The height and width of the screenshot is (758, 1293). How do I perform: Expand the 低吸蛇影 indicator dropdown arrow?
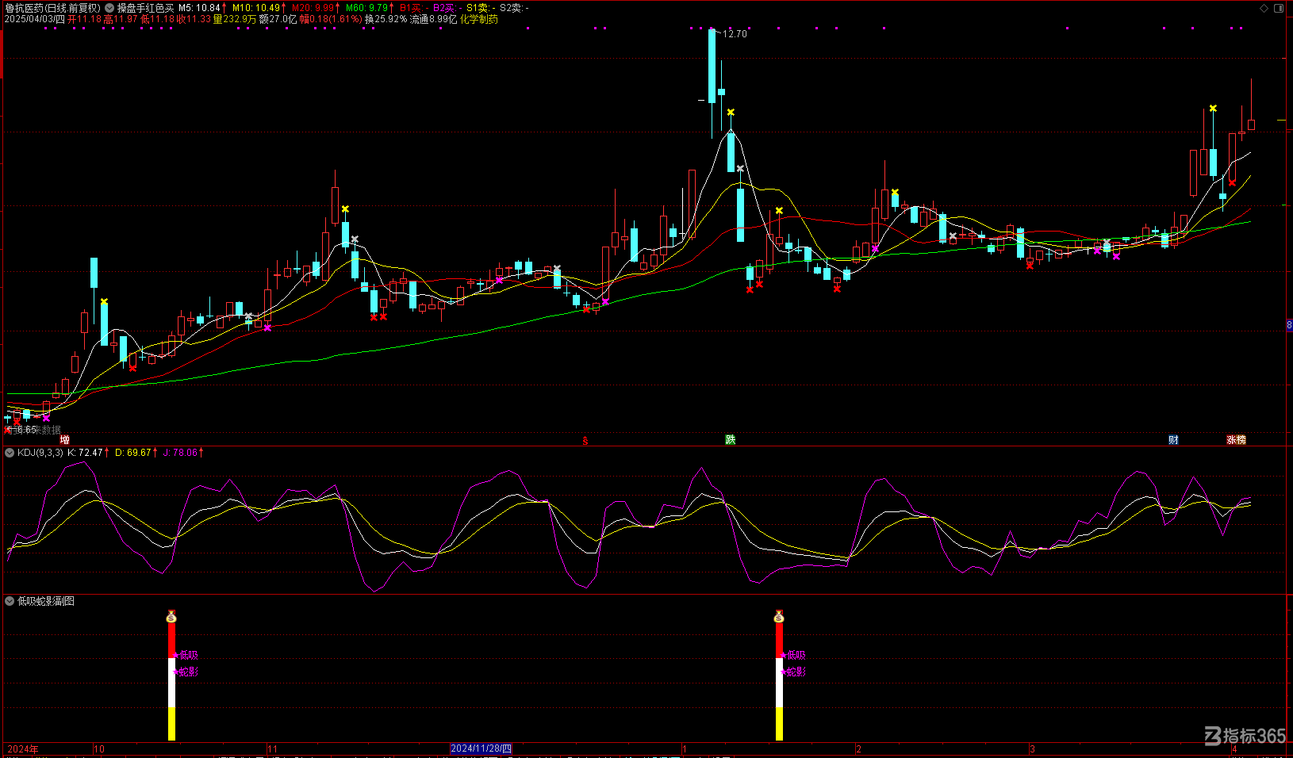[10, 601]
